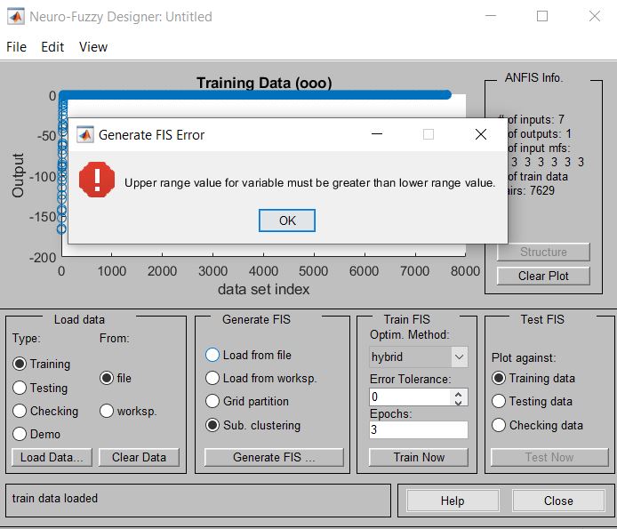Click the Load Data... button
Viewport: 617px width, 529px height.
[52, 457]
